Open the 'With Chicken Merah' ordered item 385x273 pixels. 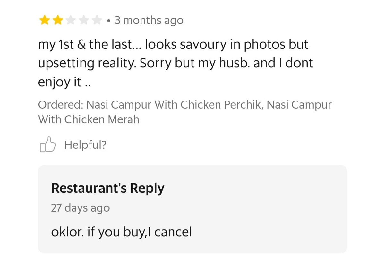pyautogui.click(x=89, y=119)
